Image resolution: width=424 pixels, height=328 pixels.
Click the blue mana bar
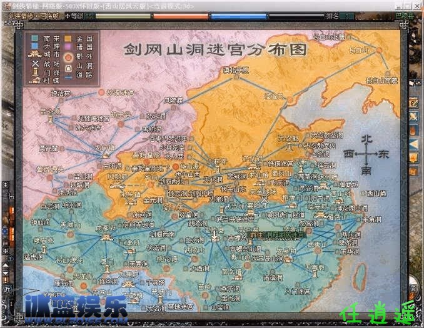pyautogui.click(x=239, y=16)
